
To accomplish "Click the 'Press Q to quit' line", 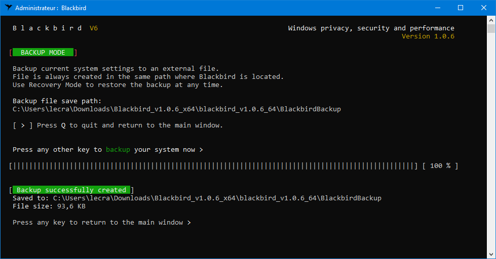I will tap(118, 125).
